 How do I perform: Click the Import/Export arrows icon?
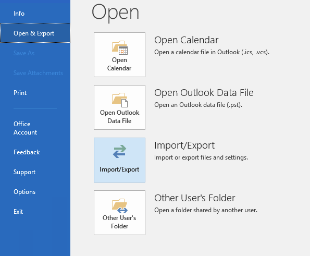pyautogui.click(x=120, y=152)
